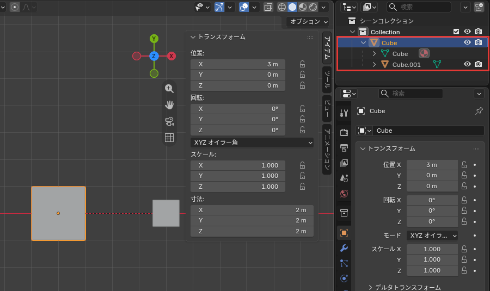Click outliner 検索 search field
Screen dimensions: 490x291
[x=419, y=7]
